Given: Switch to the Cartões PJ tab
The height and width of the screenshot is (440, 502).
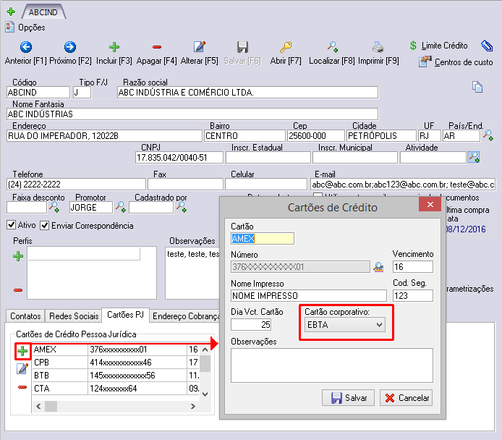Looking at the screenshot, I should click(126, 315).
